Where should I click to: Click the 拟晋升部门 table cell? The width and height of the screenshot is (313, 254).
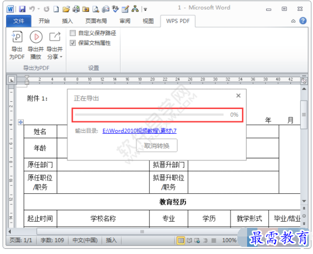click(169, 165)
